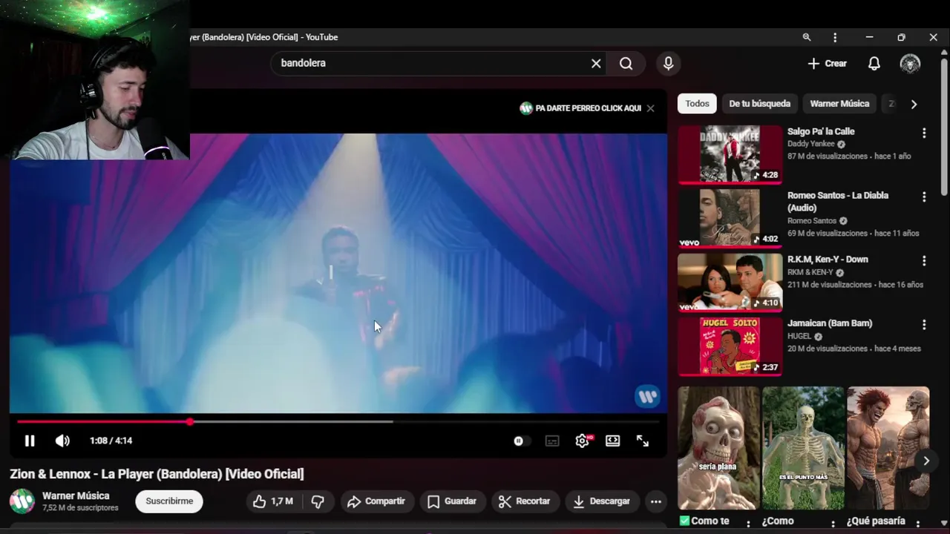Dislike the video thumbs-down
The image size is (950, 534).
pyautogui.click(x=318, y=501)
